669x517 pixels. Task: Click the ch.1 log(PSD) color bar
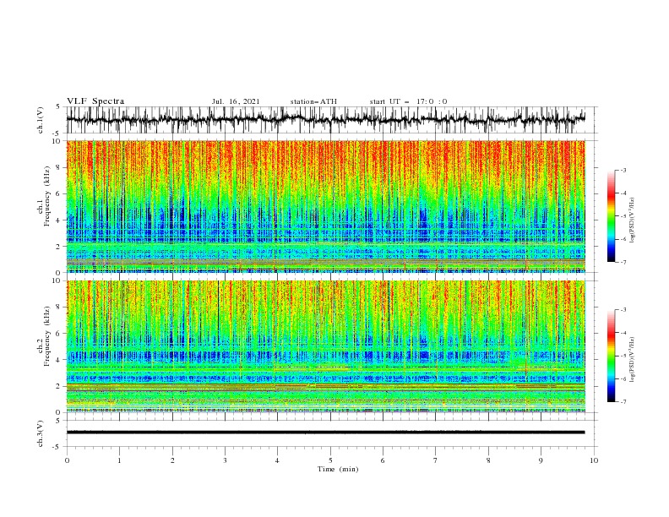point(611,216)
